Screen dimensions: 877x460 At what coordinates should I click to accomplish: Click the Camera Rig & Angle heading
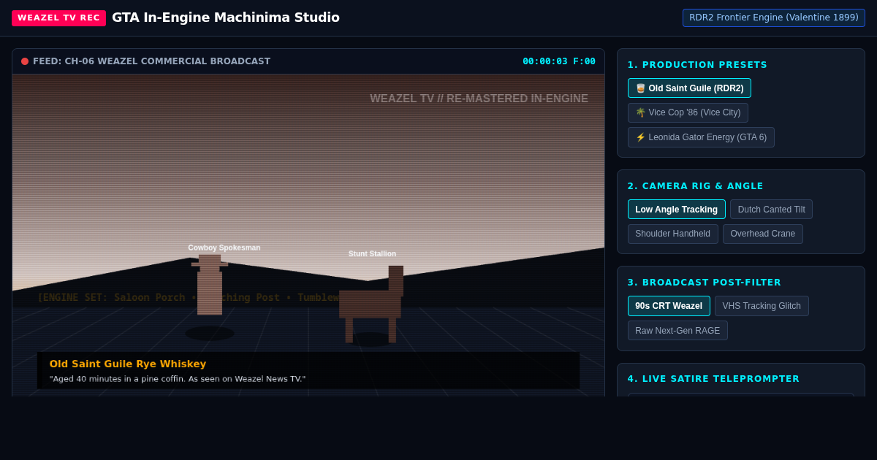(695, 186)
